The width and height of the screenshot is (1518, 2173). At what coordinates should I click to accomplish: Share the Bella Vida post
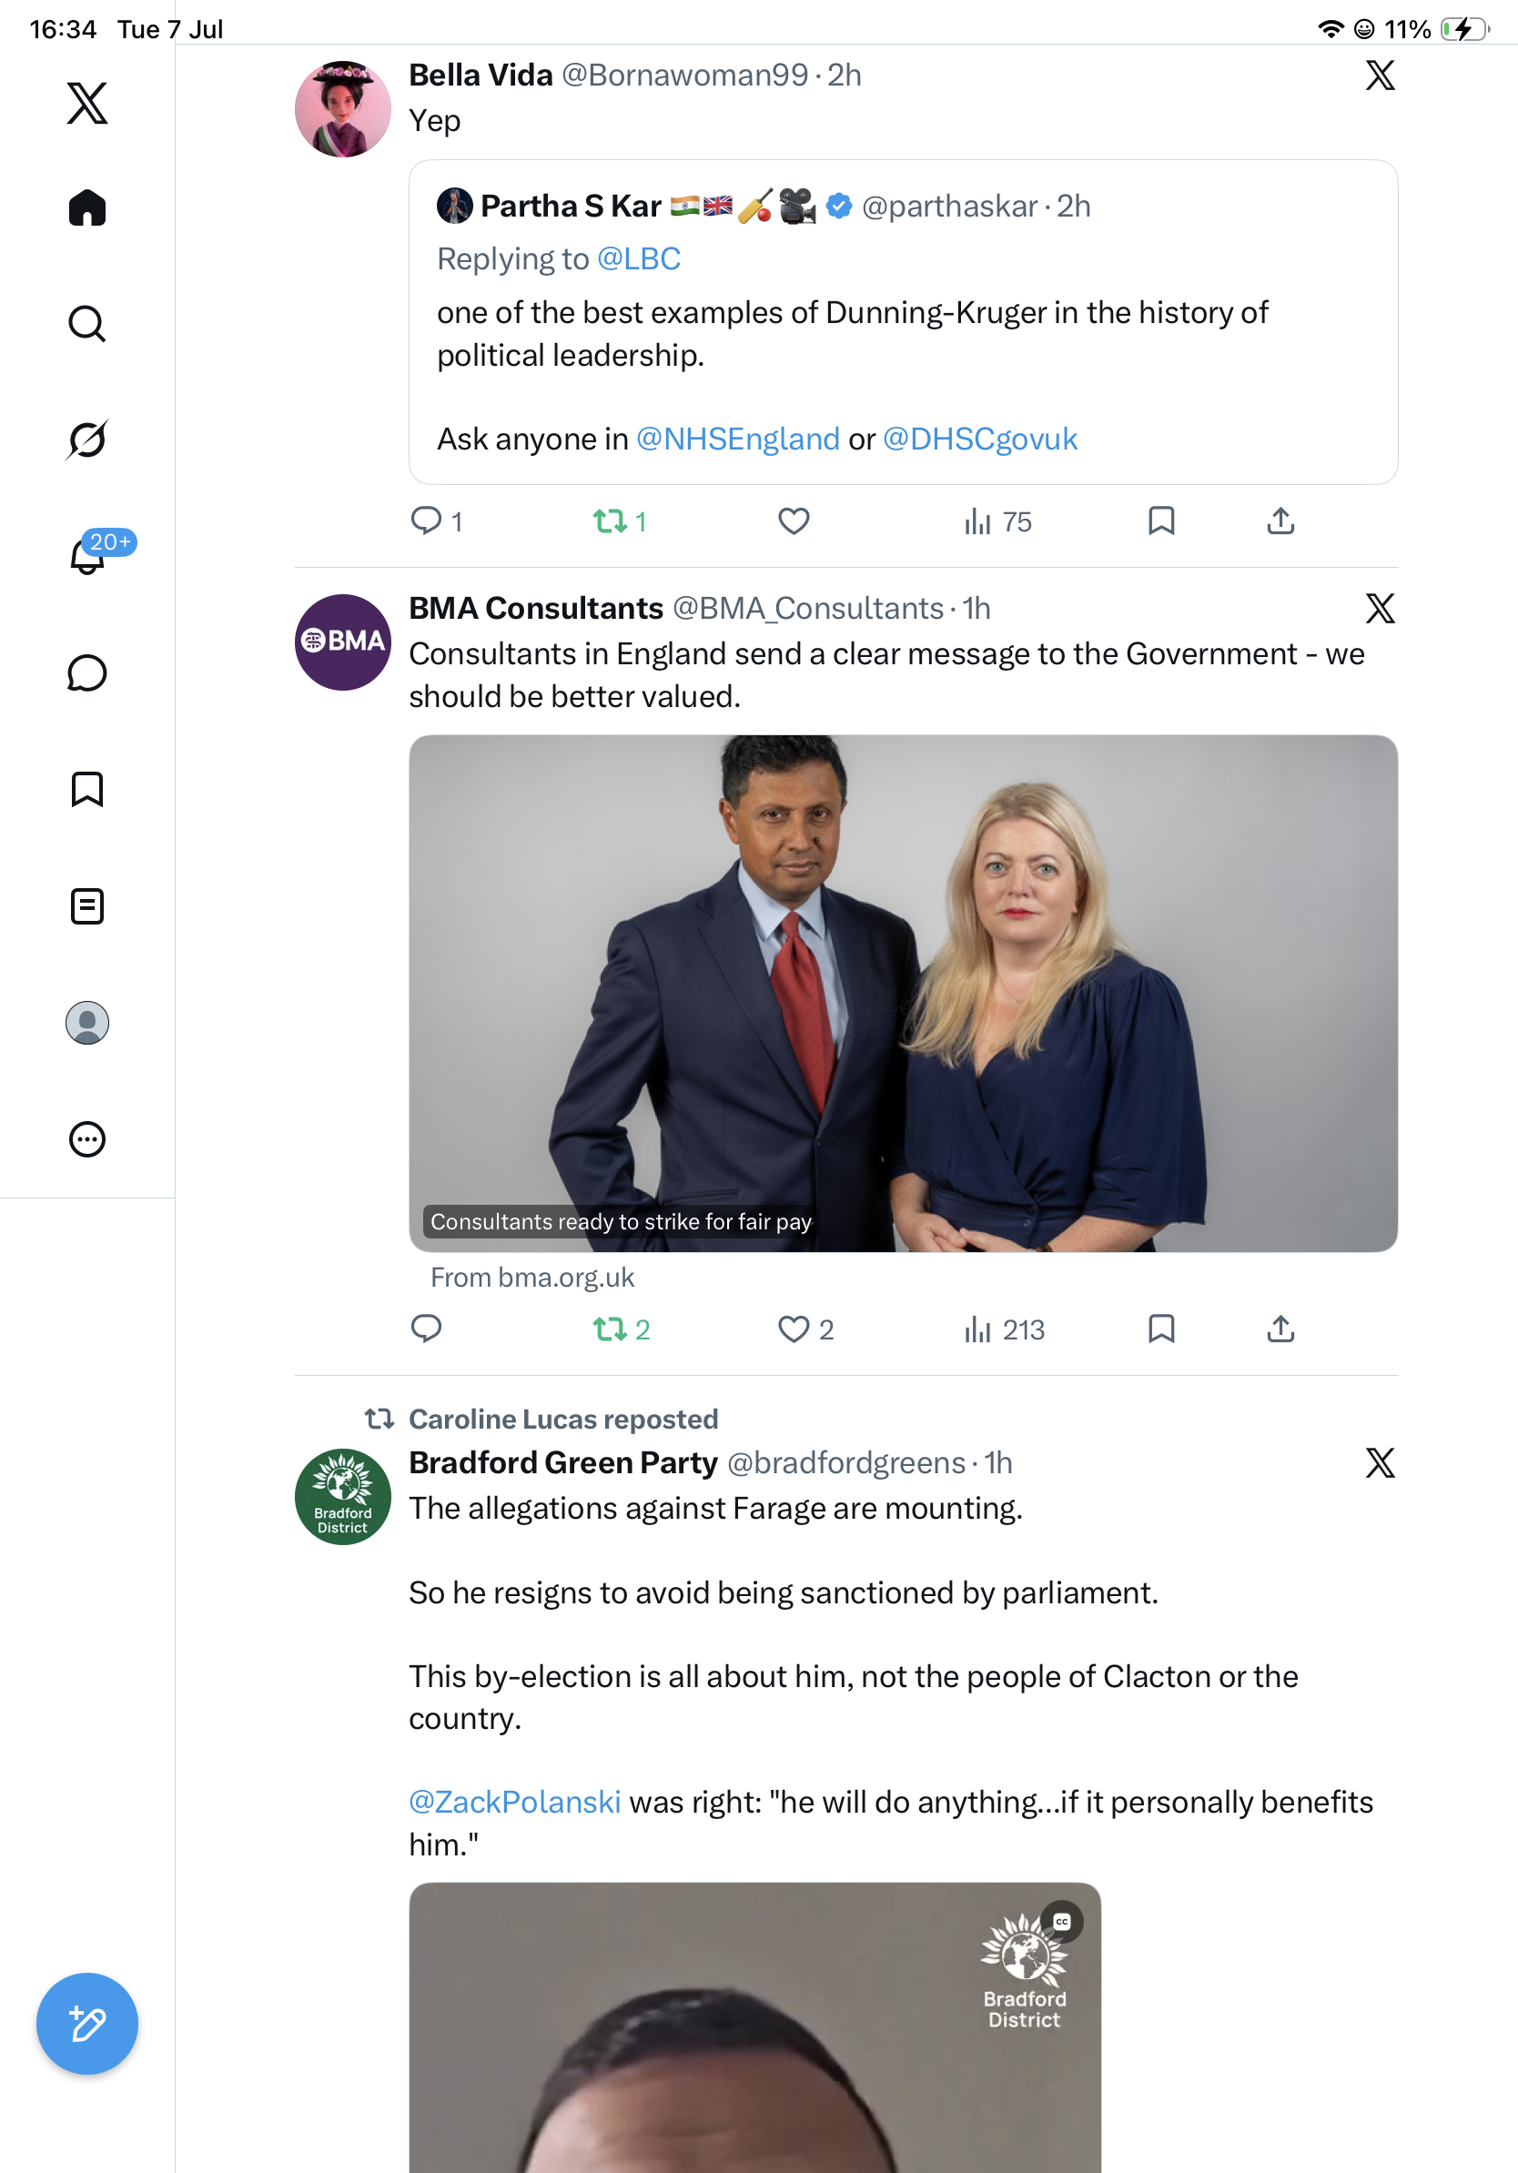point(1280,521)
